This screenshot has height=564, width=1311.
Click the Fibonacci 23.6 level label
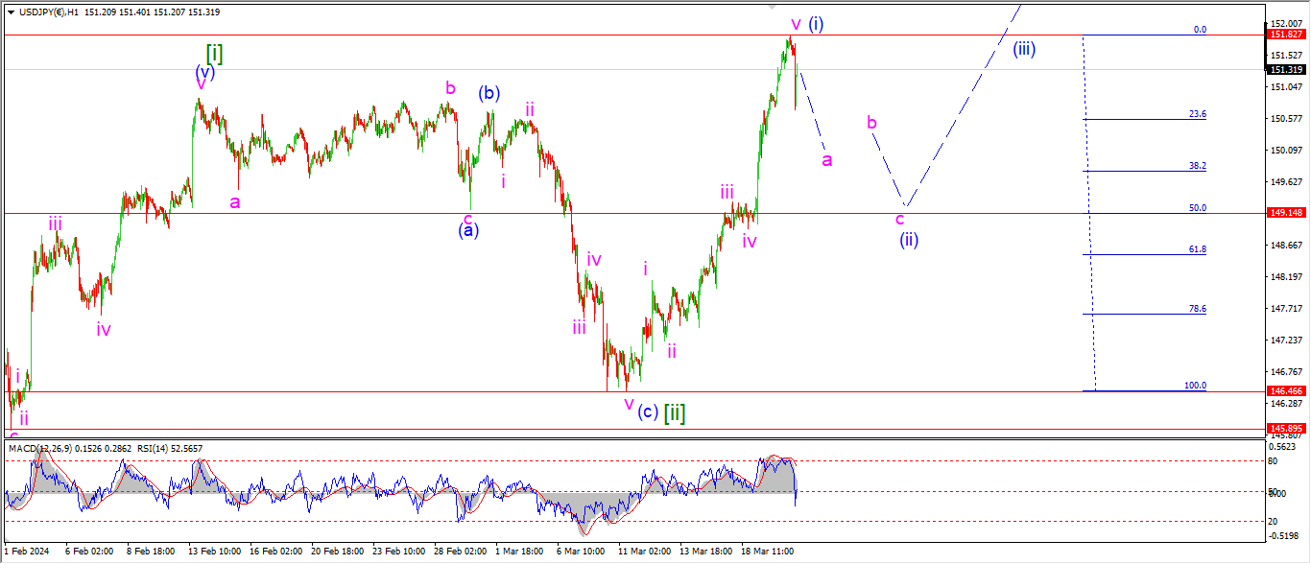pos(1197,114)
